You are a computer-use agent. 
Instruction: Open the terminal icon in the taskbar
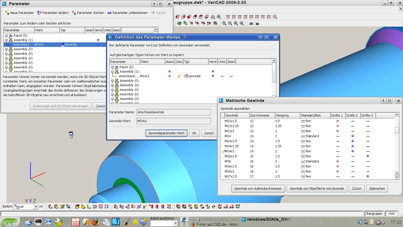coord(38,222)
